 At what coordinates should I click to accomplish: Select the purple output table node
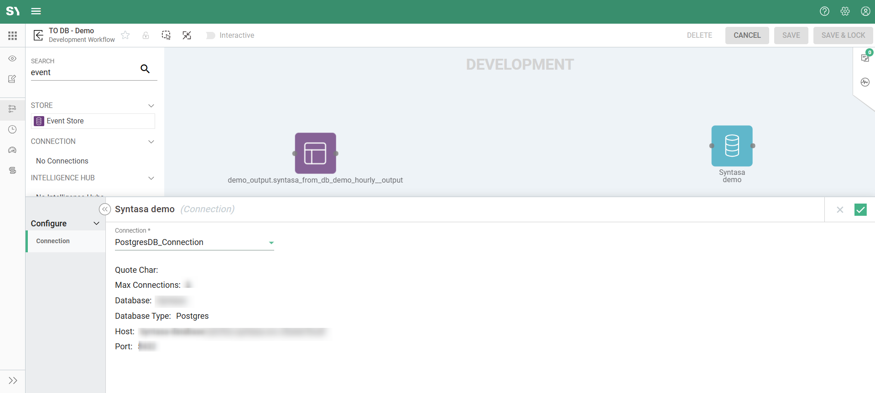coord(315,153)
